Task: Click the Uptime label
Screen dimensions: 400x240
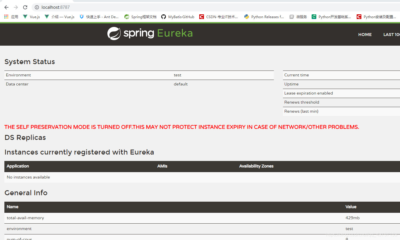Action: pos(291,84)
